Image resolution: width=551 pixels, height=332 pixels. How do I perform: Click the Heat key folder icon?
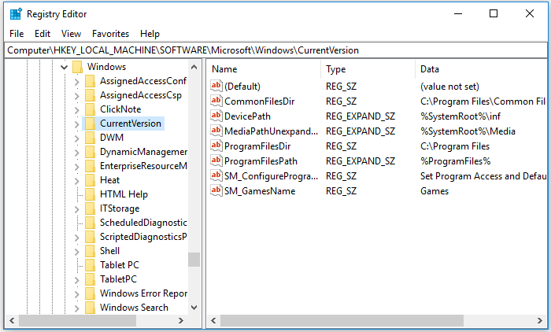pos(90,180)
